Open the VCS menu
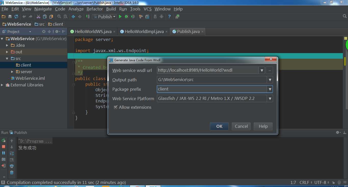348x187 pixels. coord(148,9)
